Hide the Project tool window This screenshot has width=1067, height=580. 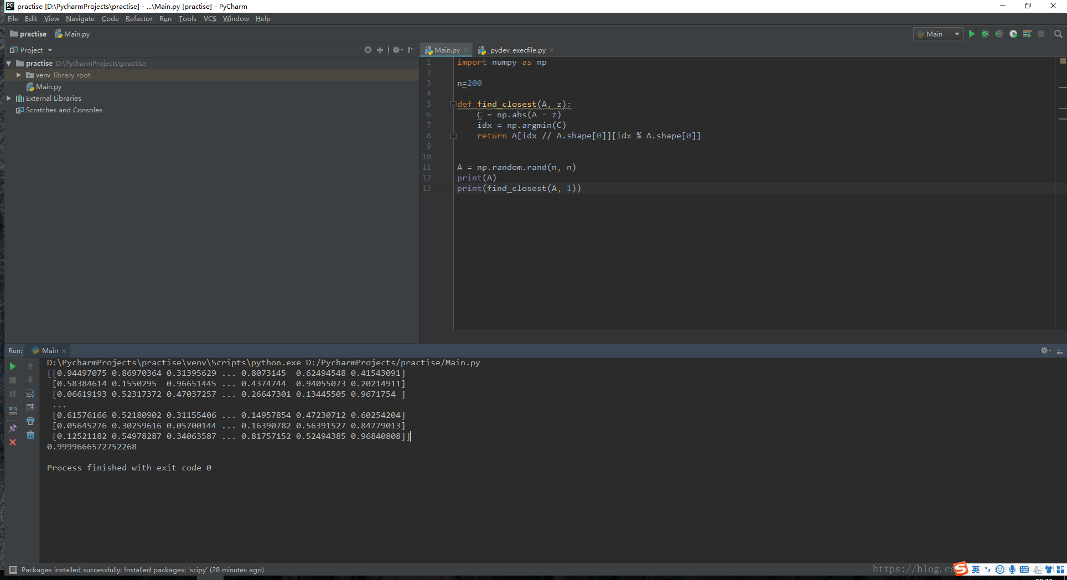pos(411,50)
